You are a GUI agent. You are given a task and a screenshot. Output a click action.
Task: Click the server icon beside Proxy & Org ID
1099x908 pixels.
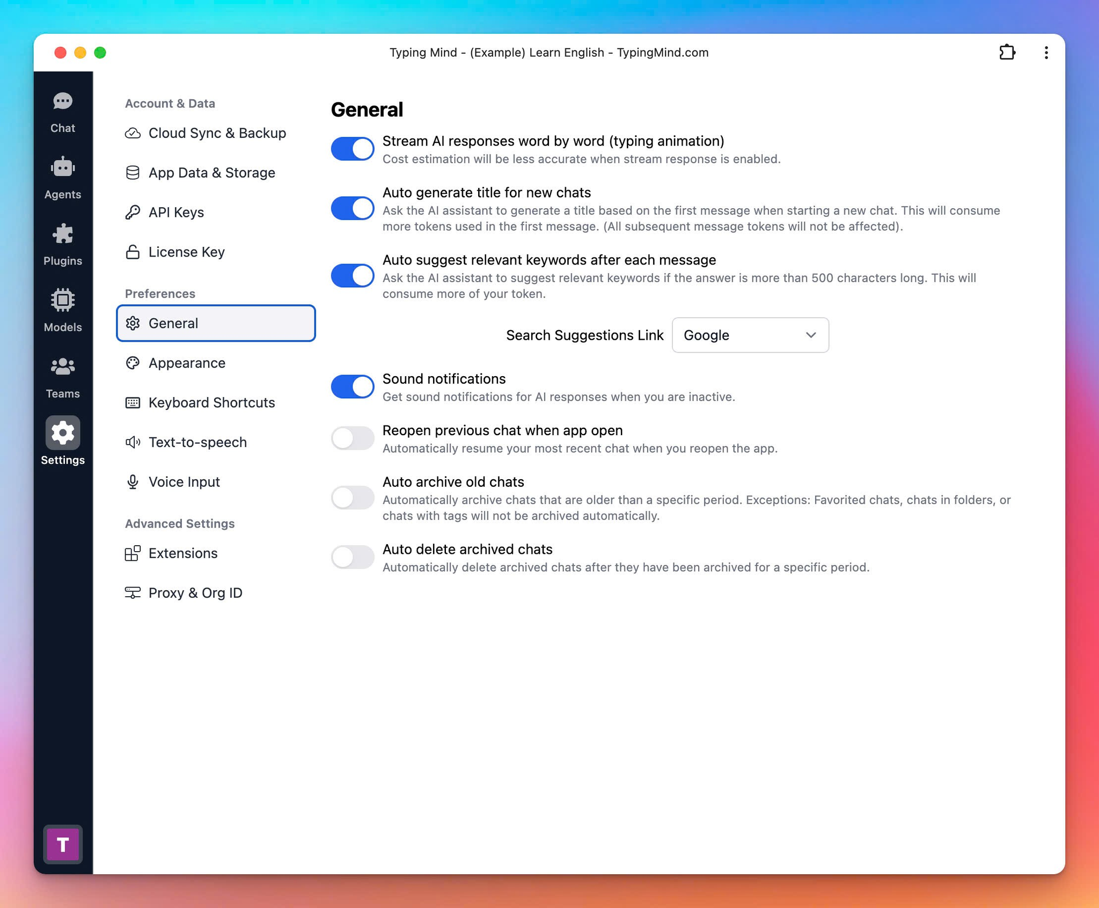coord(133,593)
